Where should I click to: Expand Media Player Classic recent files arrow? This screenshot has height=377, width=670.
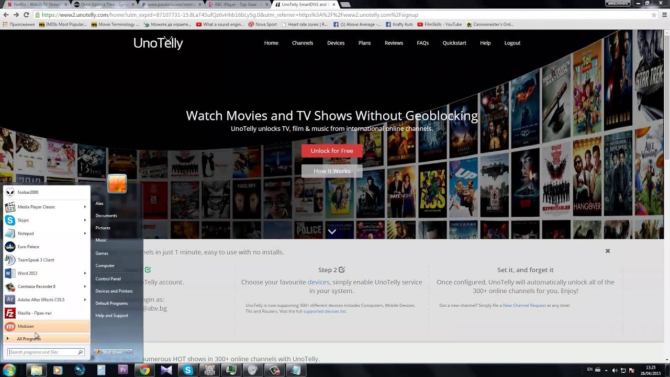point(85,207)
